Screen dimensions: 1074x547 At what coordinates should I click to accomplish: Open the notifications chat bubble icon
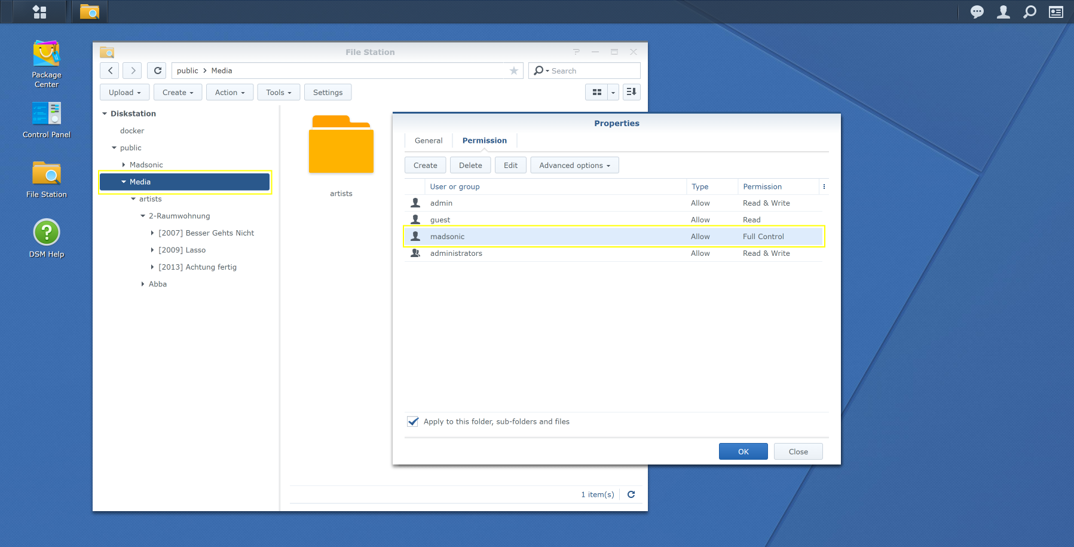point(977,12)
